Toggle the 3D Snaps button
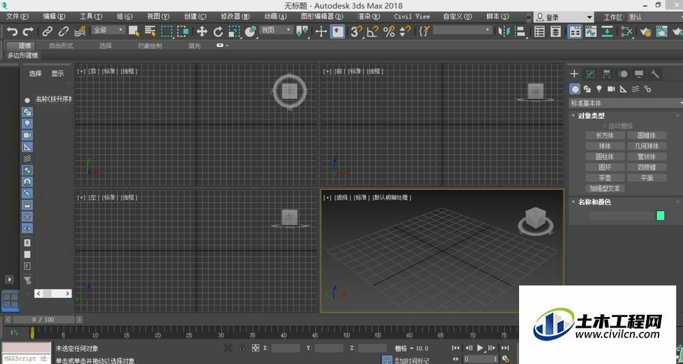This screenshot has width=683, height=364. point(356,31)
